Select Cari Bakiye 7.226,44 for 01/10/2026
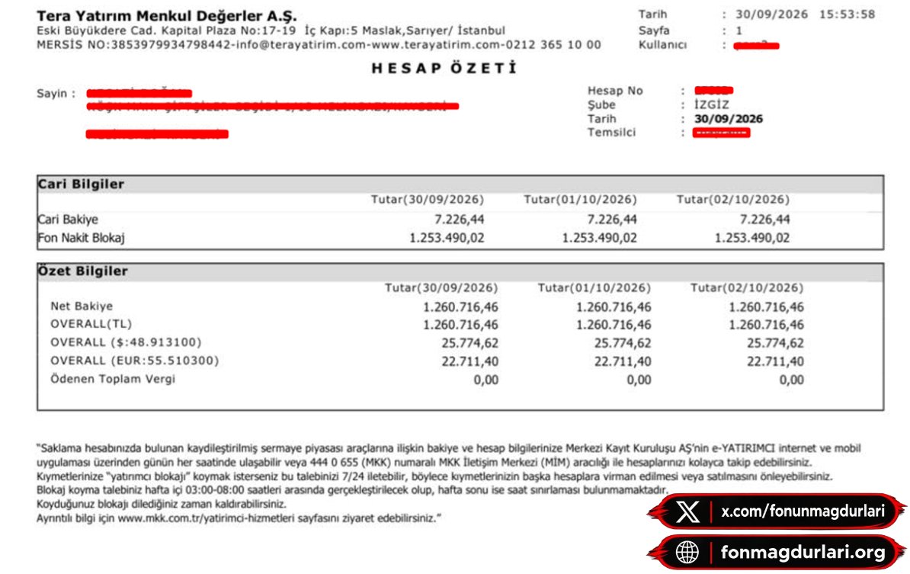The width and height of the screenshot is (910, 574). click(x=612, y=220)
